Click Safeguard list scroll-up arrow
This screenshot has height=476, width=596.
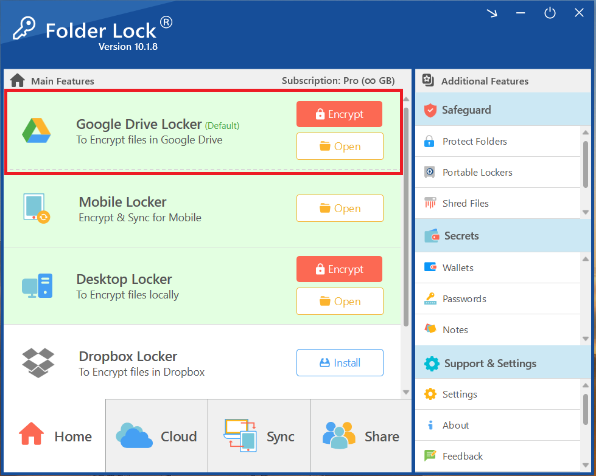586,133
